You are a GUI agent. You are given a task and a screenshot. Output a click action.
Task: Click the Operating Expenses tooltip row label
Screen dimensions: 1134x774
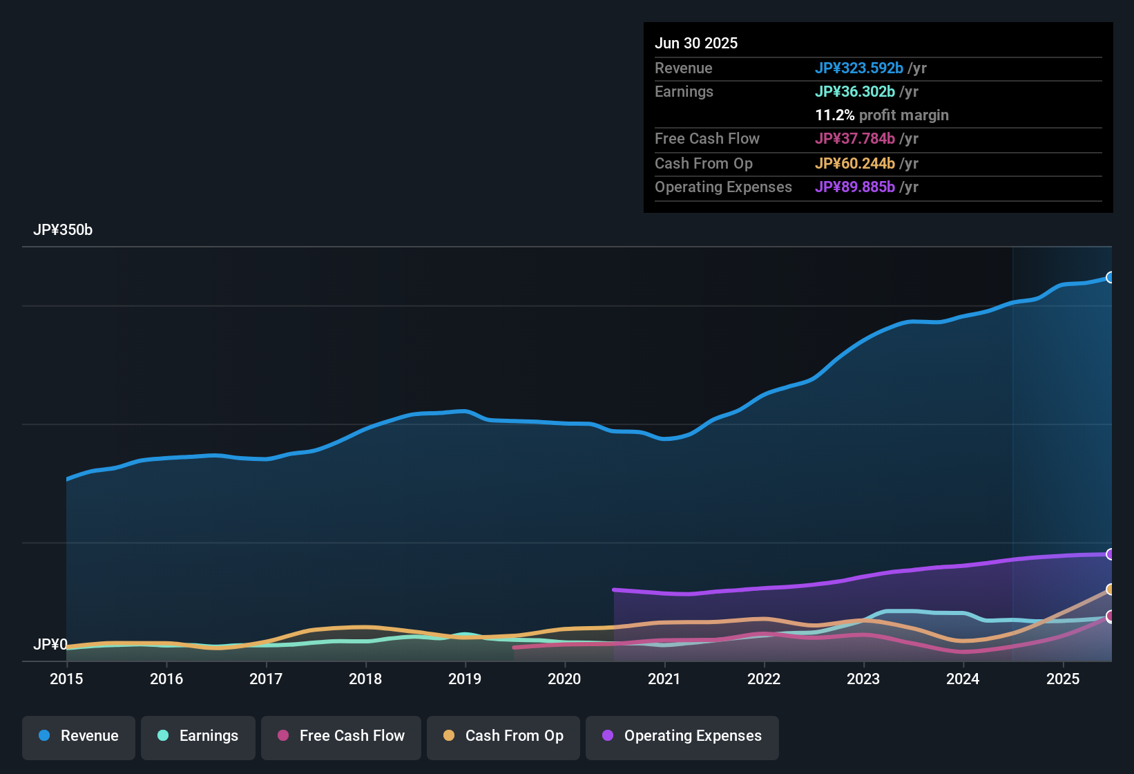tap(723, 187)
